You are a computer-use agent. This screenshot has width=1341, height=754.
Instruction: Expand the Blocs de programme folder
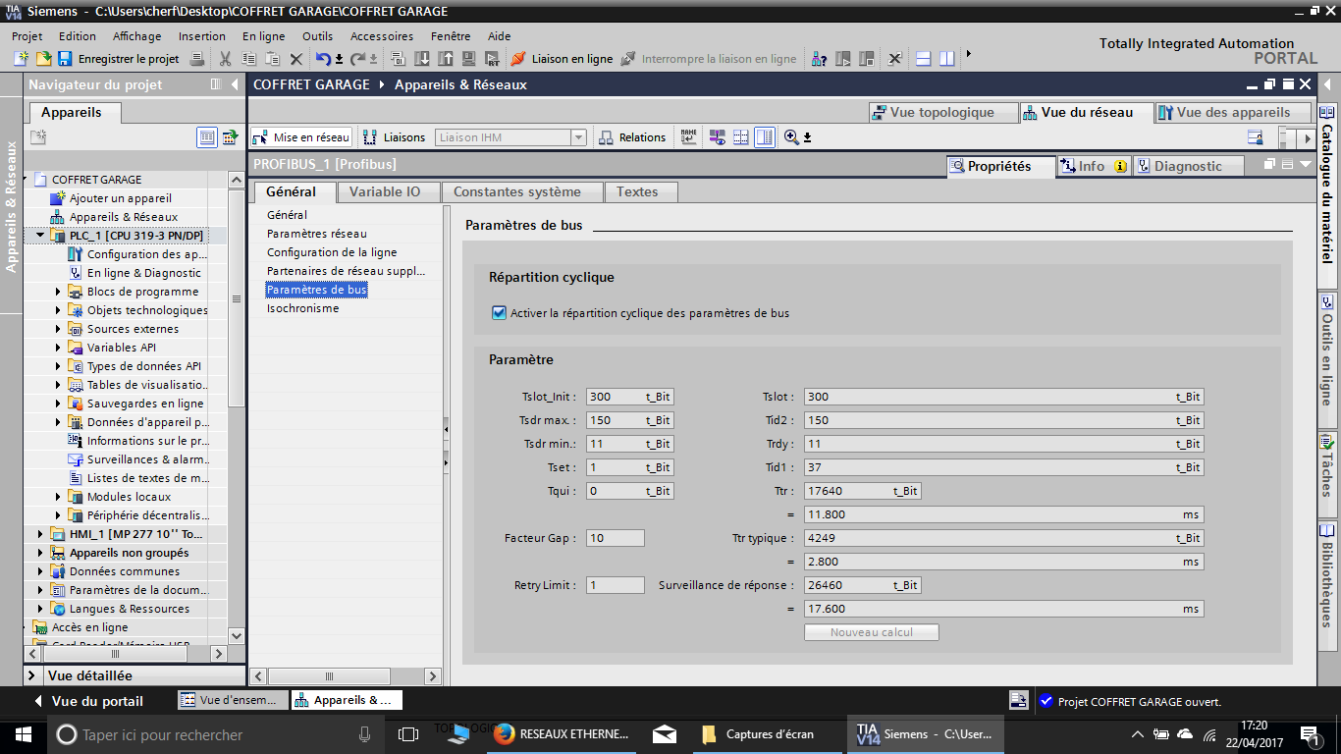58,292
